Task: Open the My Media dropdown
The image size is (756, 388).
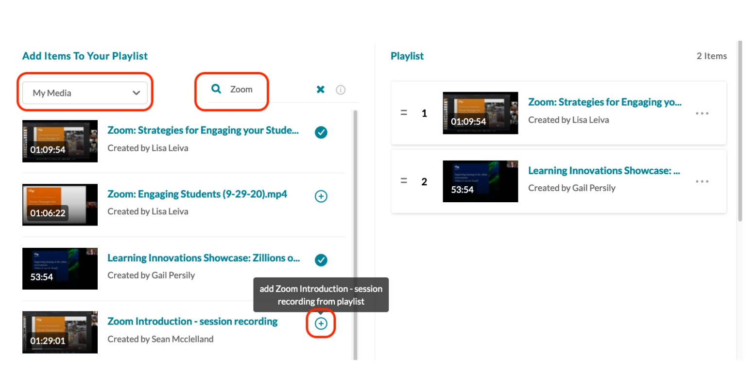Action: coord(85,93)
